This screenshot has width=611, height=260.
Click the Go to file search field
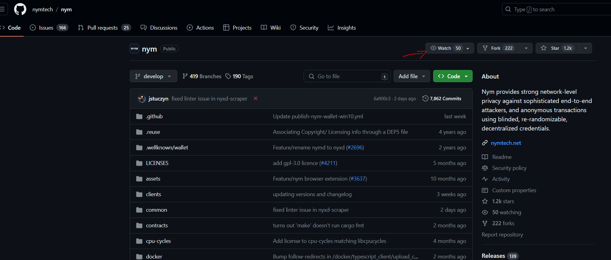click(x=347, y=76)
